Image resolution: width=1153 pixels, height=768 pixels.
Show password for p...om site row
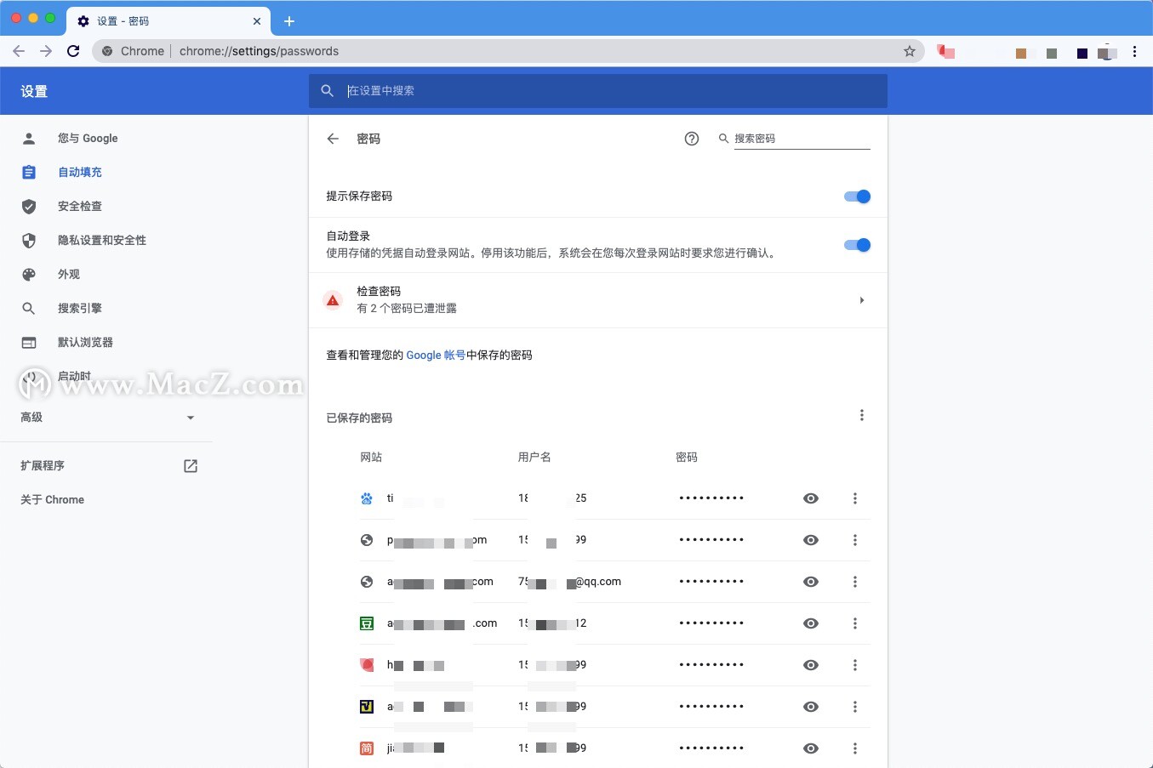tap(811, 540)
